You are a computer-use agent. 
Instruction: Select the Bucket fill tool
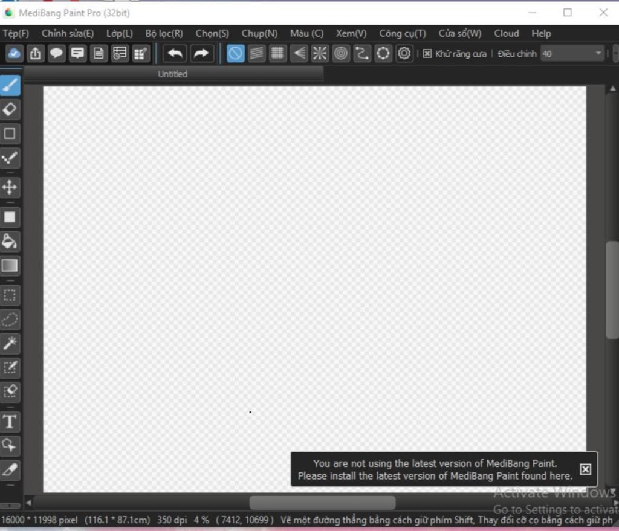point(10,241)
